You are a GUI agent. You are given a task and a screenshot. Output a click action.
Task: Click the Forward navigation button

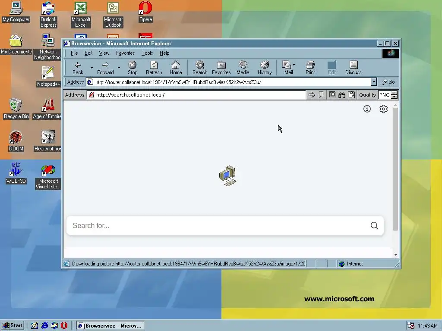click(105, 68)
